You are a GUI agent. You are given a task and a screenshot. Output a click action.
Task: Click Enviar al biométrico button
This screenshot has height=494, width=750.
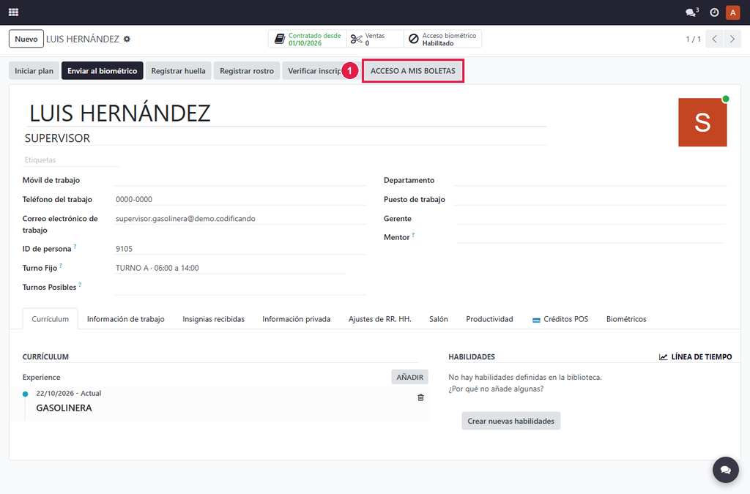pyautogui.click(x=103, y=71)
